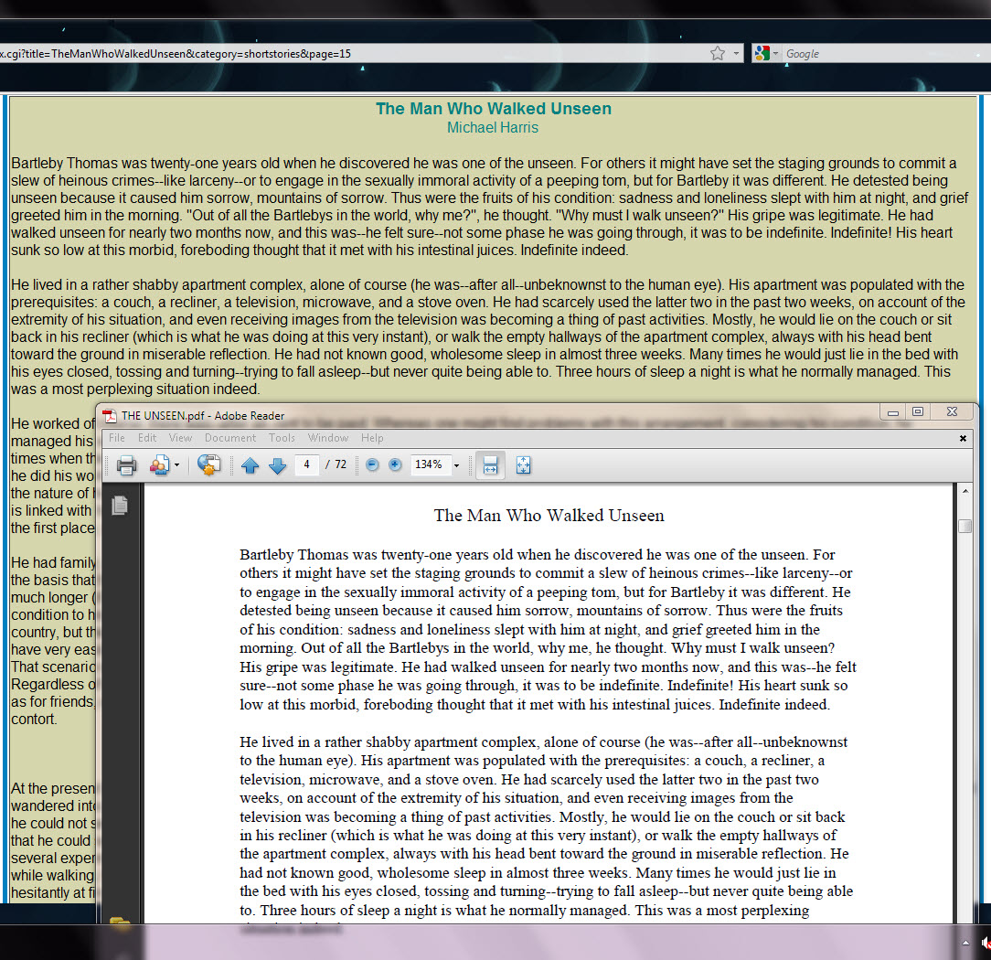Open the bookmark star dropdown arrow in browser

tap(736, 54)
